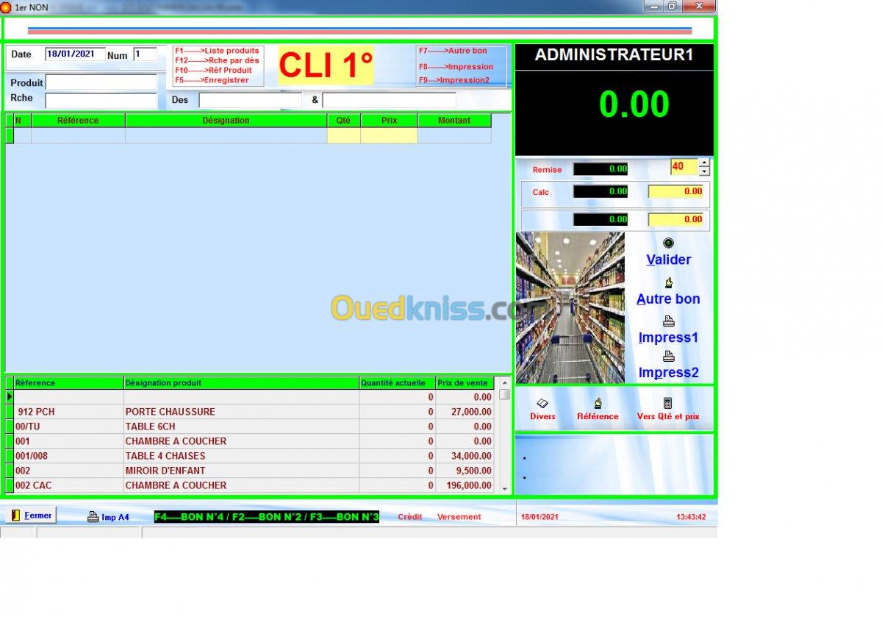Click the Produit input field
The height and width of the screenshot is (617, 882).
[101, 83]
